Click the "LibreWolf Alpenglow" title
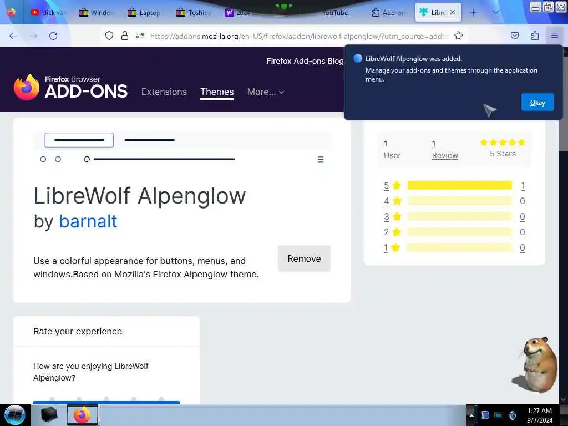Image resolution: width=568 pixels, height=426 pixels. tap(140, 196)
